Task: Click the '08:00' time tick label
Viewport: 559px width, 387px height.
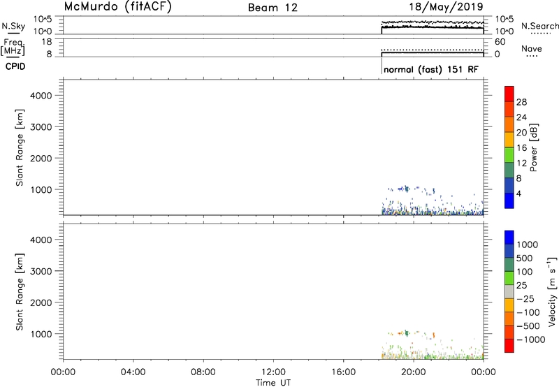Action: pyautogui.click(x=203, y=372)
